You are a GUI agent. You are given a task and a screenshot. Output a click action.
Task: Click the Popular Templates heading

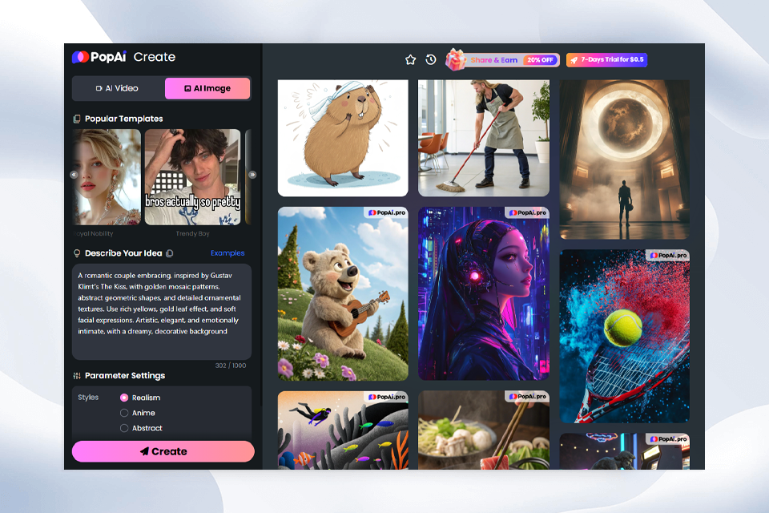123,119
